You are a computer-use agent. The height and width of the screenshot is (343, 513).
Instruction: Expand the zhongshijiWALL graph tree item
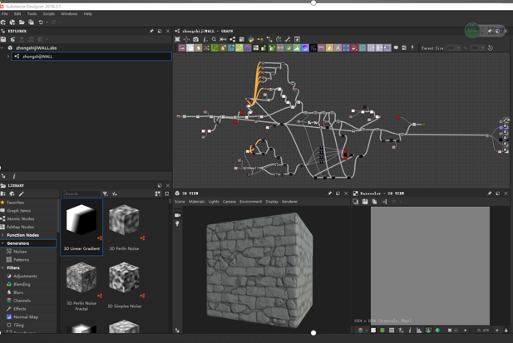pos(8,56)
